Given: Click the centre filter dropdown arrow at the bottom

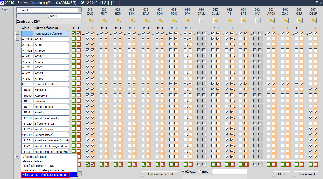Looking at the screenshot, I should coord(80,174).
